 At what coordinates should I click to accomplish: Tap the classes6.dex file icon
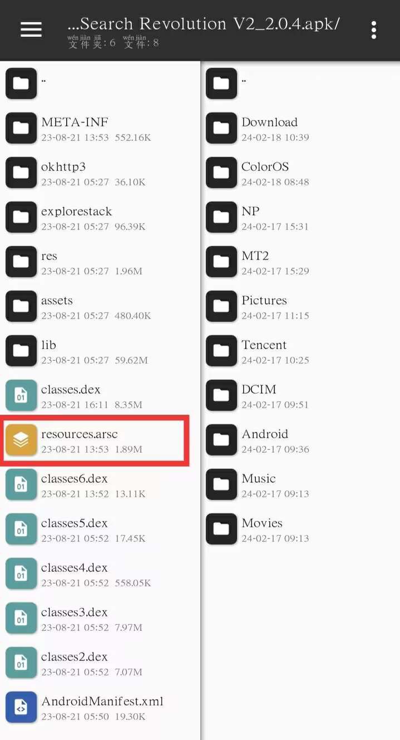(x=21, y=484)
